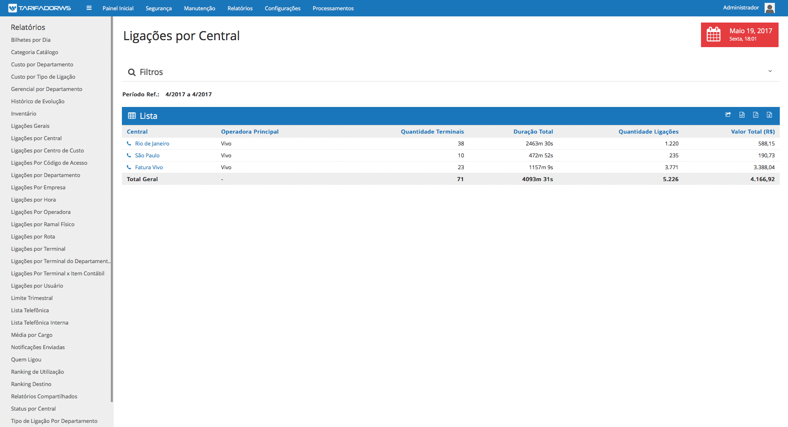
Task: Select Ligações por Departamento in sidebar
Action: (46, 175)
